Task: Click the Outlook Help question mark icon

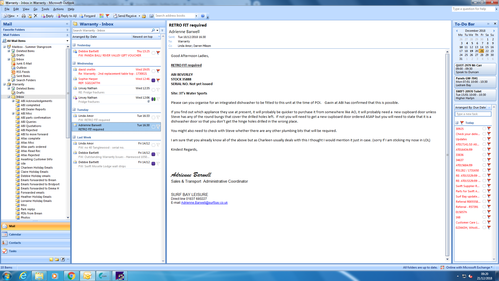Action: pos(203,16)
